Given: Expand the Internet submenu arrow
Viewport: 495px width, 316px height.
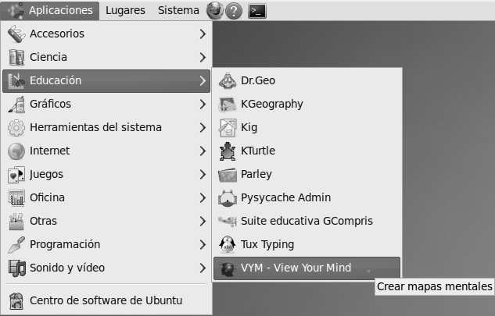Looking at the screenshot, I should (203, 151).
